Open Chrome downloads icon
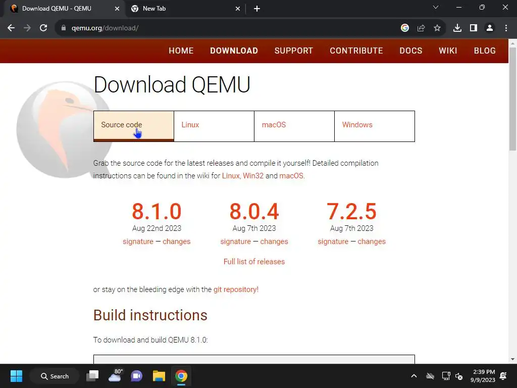The image size is (517, 388). pyautogui.click(x=457, y=28)
